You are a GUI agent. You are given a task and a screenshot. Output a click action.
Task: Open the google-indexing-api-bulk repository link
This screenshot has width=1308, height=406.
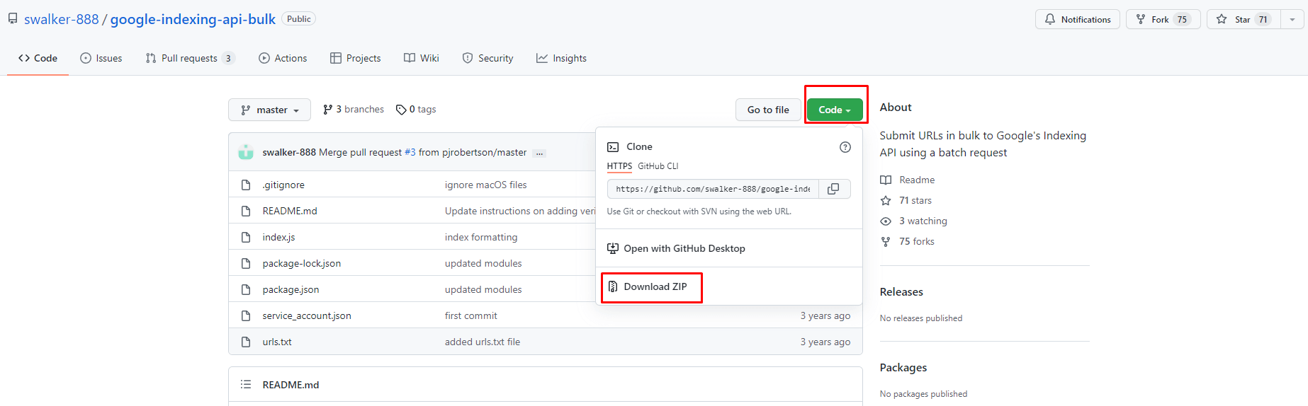click(x=193, y=19)
